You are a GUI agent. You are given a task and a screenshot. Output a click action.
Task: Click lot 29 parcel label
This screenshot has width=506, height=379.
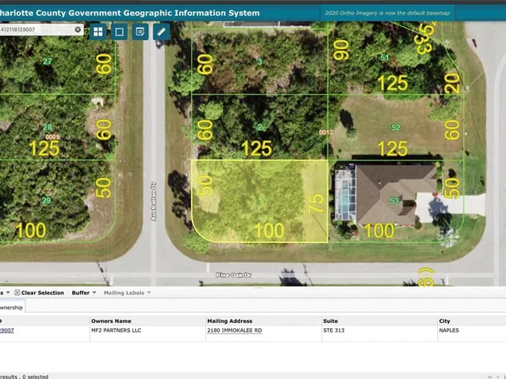click(x=47, y=201)
